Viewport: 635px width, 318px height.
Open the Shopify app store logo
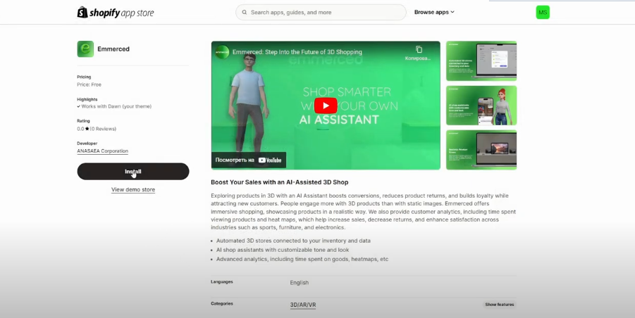[116, 13]
